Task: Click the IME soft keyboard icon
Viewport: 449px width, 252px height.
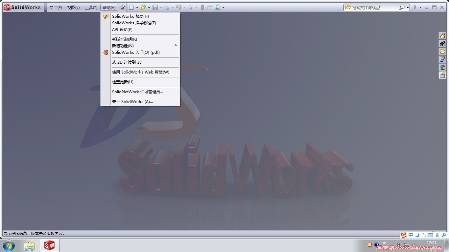Action: (x=430, y=235)
